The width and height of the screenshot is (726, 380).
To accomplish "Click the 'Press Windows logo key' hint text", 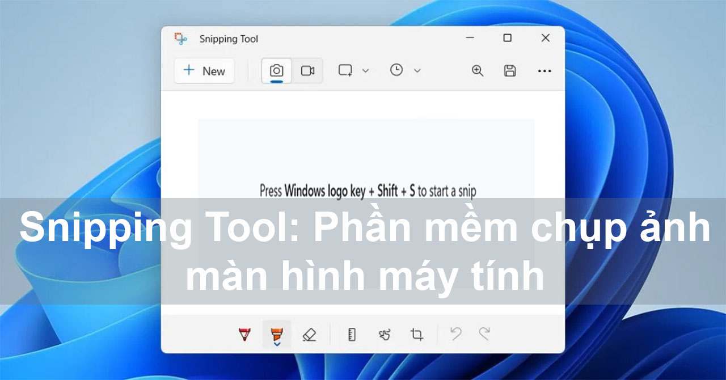I will pyautogui.click(x=368, y=191).
